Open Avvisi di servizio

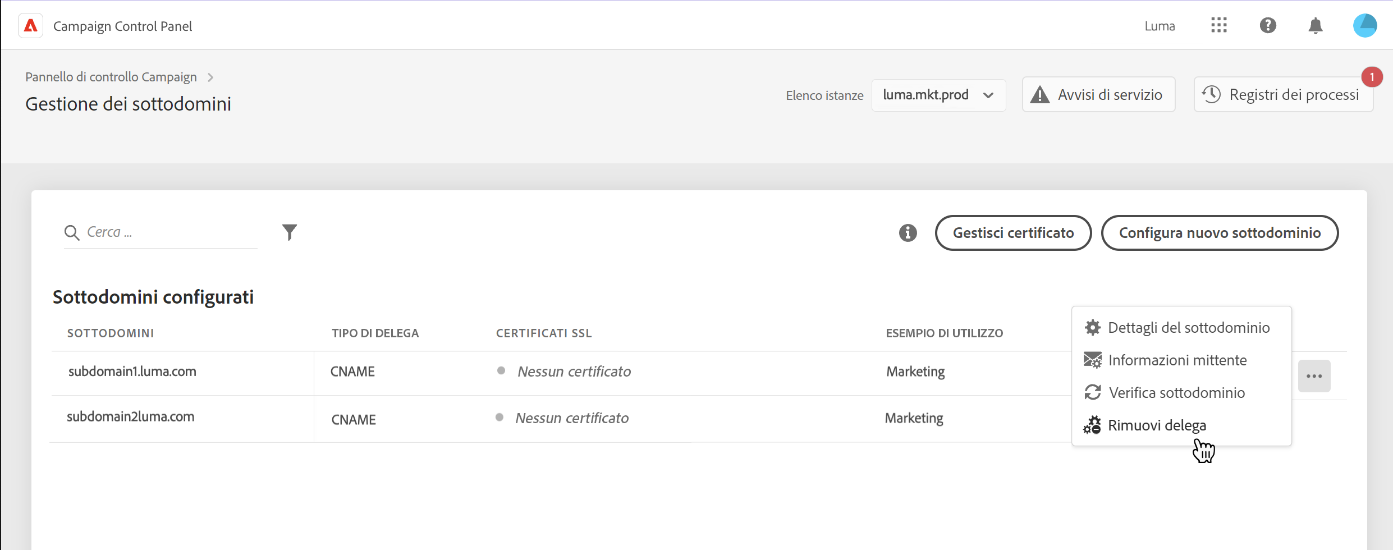[x=1098, y=95]
